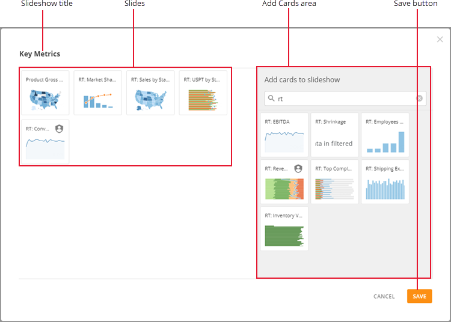Add the RT: Shipping Ex... card

(x=385, y=182)
